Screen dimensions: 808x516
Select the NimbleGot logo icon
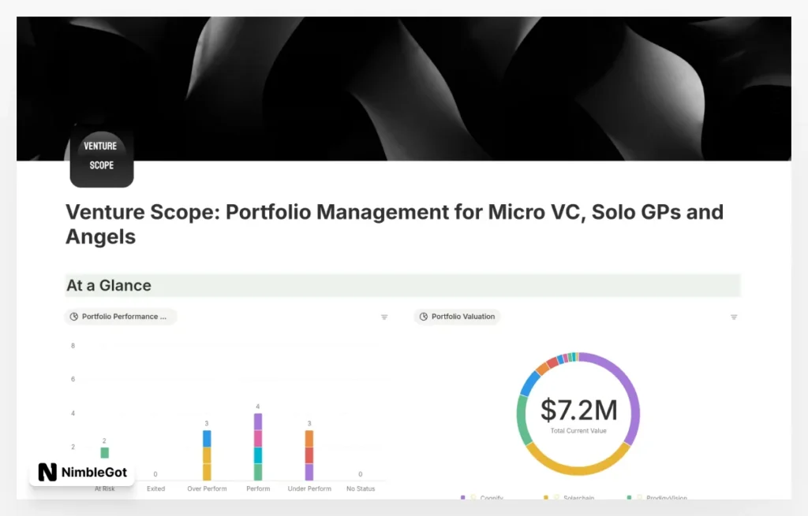pyautogui.click(x=47, y=473)
